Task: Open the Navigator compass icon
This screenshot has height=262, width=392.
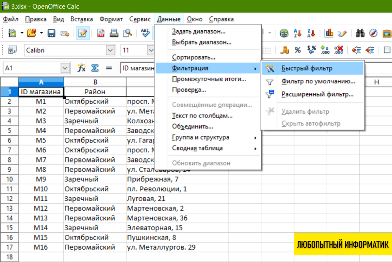Action: click(x=373, y=33)
